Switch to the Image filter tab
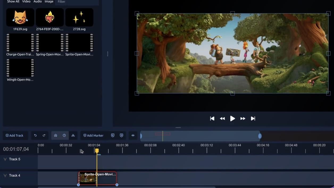The image size is (334, 188). point(49,2)
